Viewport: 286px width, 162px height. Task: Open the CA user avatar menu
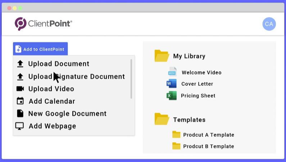pyautogui.click(x=269, y=24)
